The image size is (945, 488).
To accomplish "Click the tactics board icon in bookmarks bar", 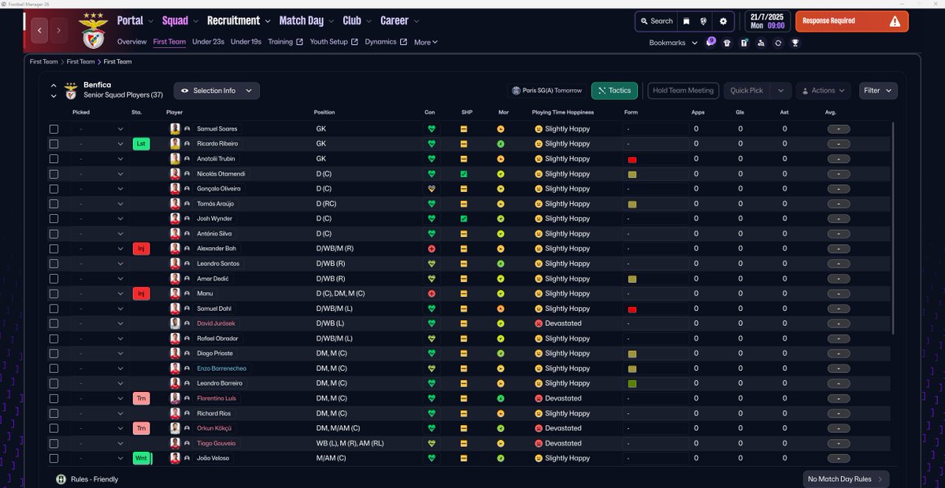I will [744, 43].
